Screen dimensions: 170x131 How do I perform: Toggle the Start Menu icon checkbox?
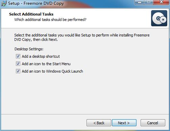[x=18, y=64]
